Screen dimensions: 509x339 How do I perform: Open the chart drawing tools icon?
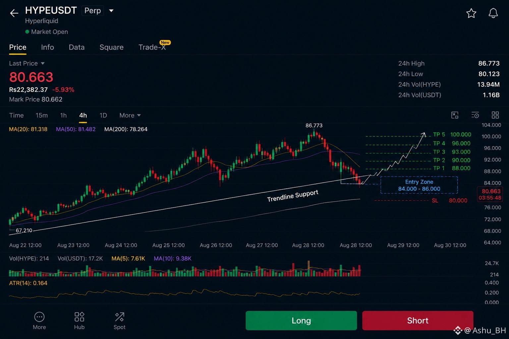click(x=455, y=115)
